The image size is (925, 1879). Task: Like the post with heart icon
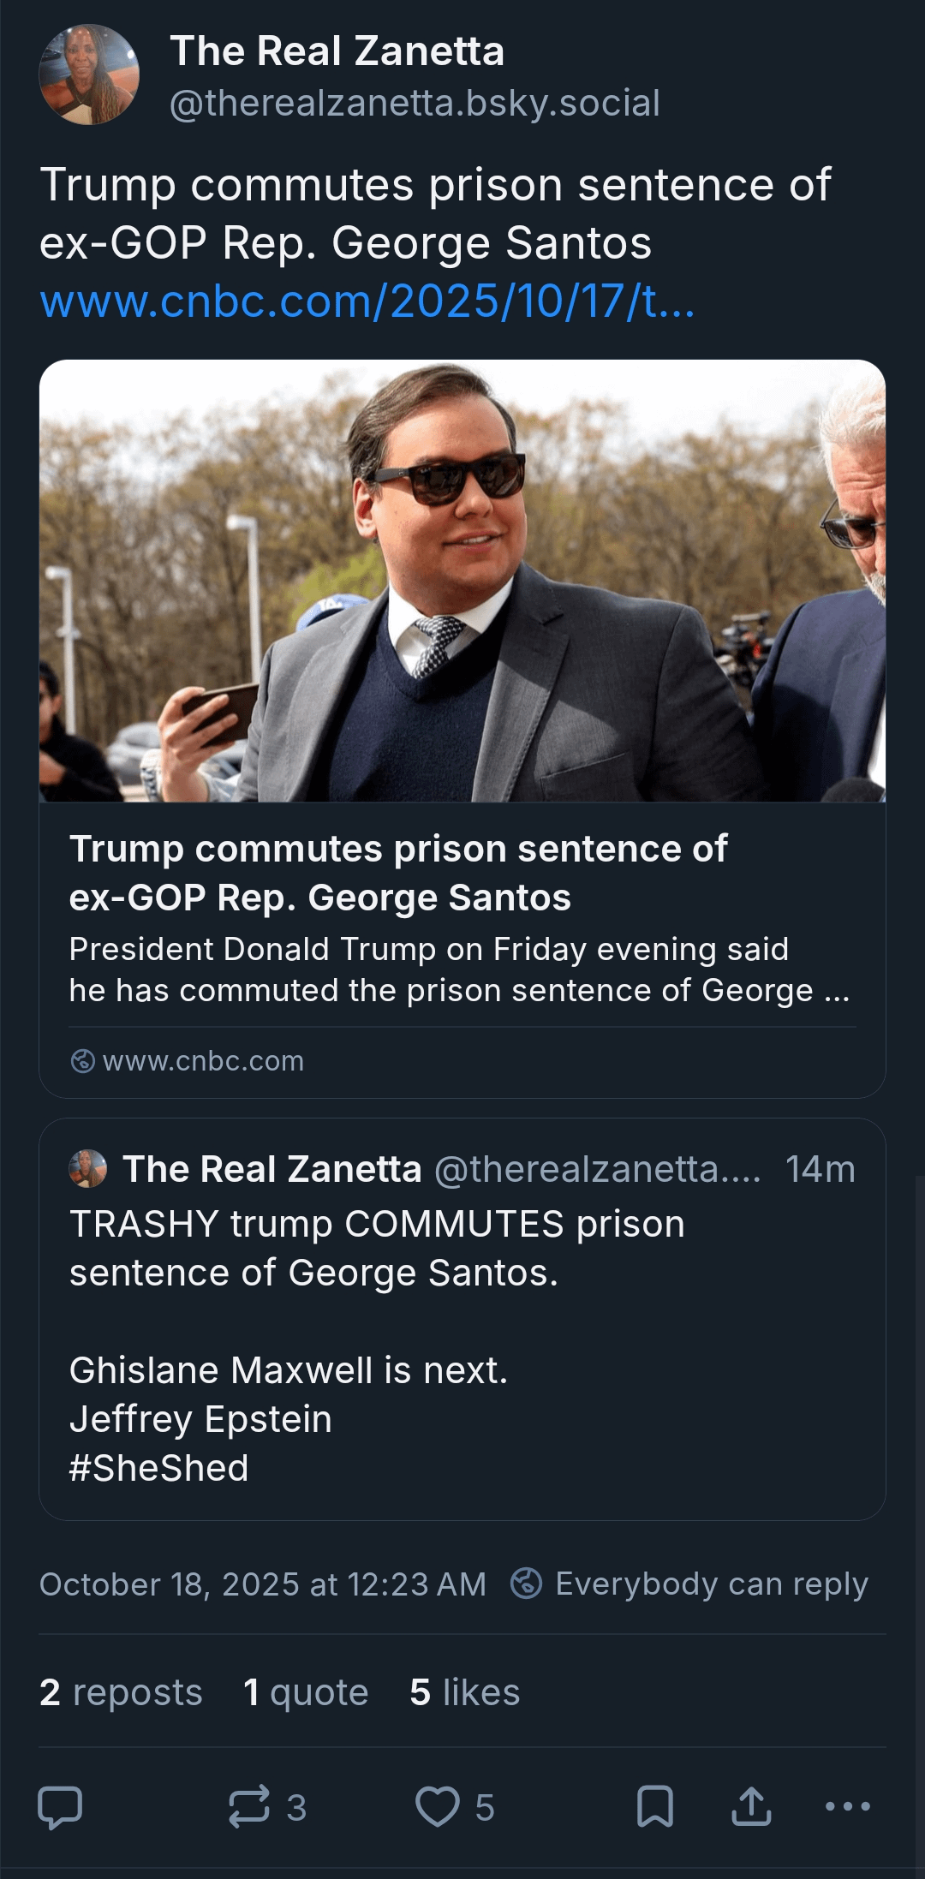(x=438, y=1807)
